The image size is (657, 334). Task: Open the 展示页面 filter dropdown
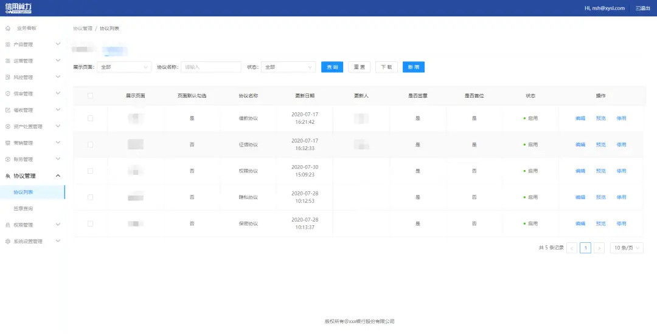click(124, 67)
